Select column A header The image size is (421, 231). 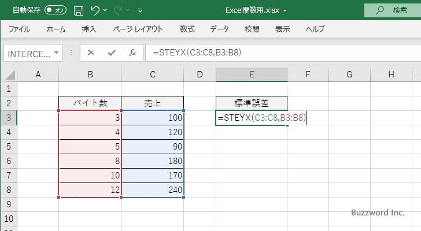38,74
